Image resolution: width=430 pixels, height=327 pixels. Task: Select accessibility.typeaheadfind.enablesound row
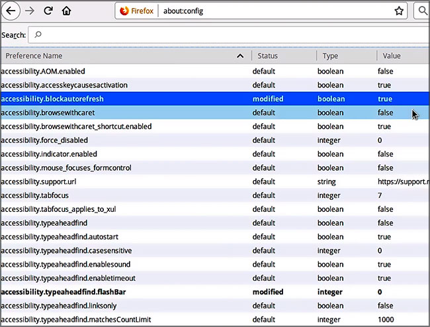point(215,264)
